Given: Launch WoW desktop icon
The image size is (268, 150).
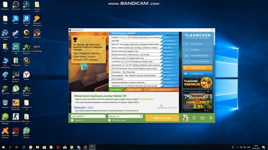Looking at the screenshot, I should click(x=26, y=62).
